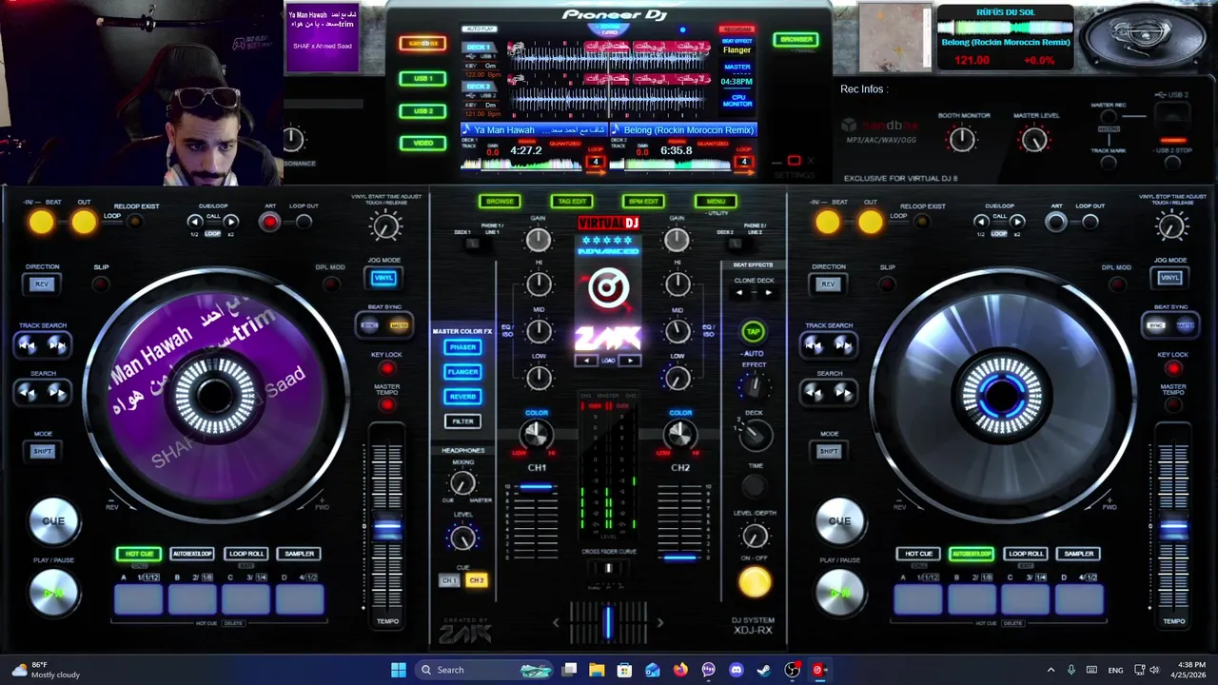
Task: Click the arrow right of the crossfader
Action: coord(660,623)
